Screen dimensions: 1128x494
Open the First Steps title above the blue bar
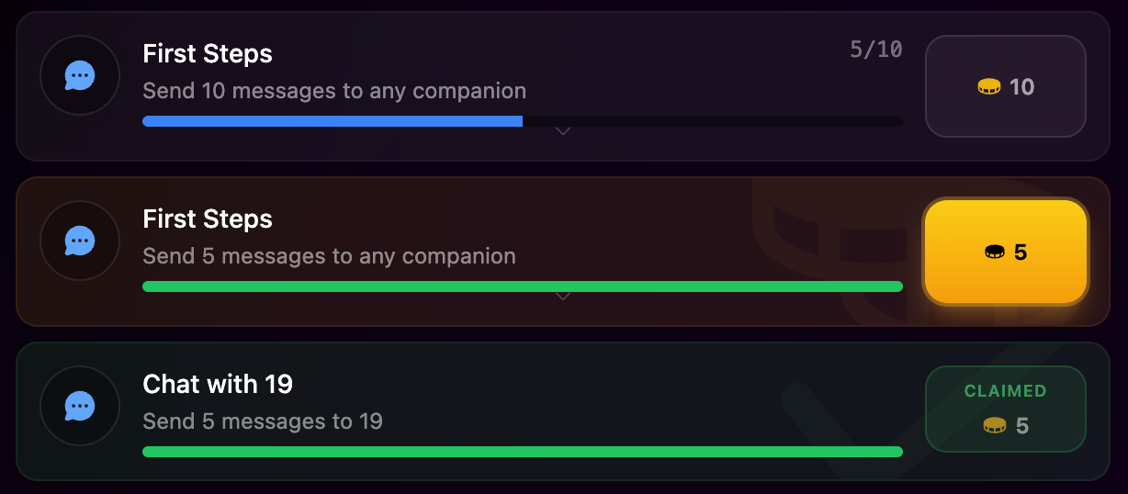[x=208, y=53]
